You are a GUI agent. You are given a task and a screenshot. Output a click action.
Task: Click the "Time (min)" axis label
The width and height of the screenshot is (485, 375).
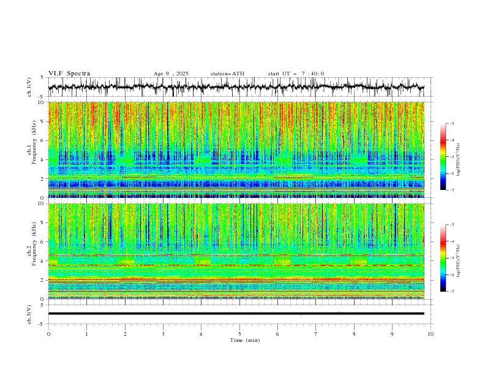coord(245,340)
